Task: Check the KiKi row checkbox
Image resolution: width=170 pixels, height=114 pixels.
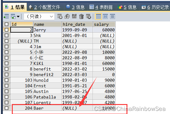Action: pos(7,63)
